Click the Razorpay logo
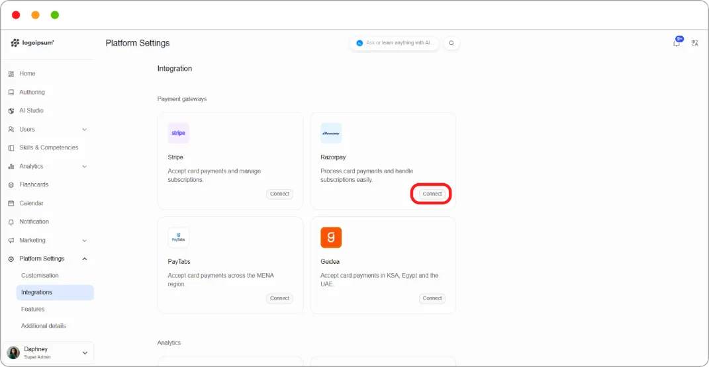 331,133
